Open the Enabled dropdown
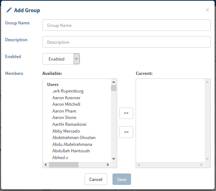Screen dimensions: 216x191 [61, 59]
